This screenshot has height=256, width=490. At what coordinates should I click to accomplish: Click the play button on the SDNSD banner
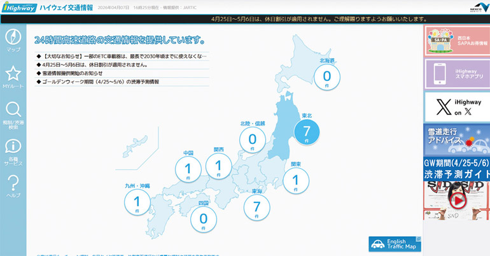click(456, 200)
